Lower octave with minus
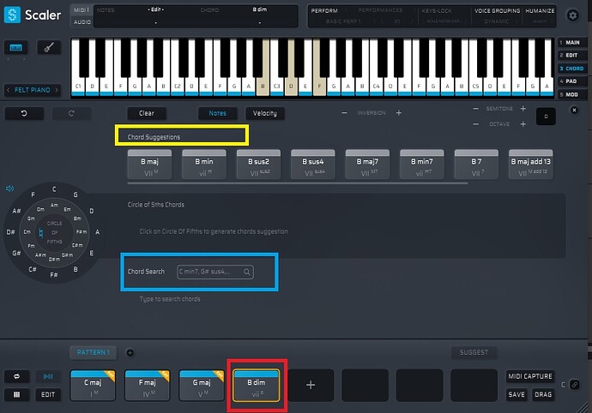This screenshot has width=592, height=413. 475,124
